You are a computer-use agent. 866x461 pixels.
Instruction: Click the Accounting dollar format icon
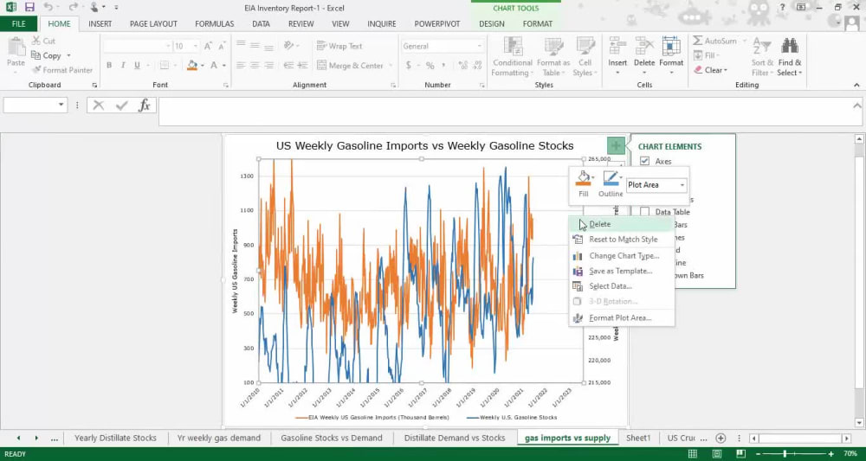pyautogui.click(x=409, y=66)
